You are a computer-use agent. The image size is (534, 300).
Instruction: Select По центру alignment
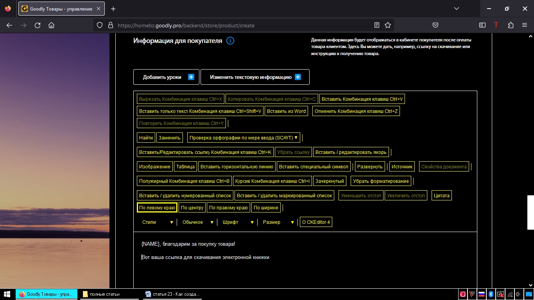pos(192,208)
